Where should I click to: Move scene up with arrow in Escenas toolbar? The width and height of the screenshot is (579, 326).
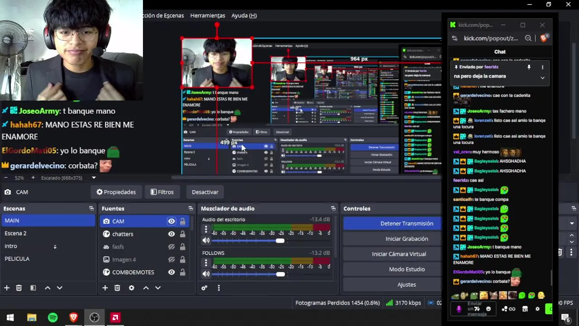(47, 288)
